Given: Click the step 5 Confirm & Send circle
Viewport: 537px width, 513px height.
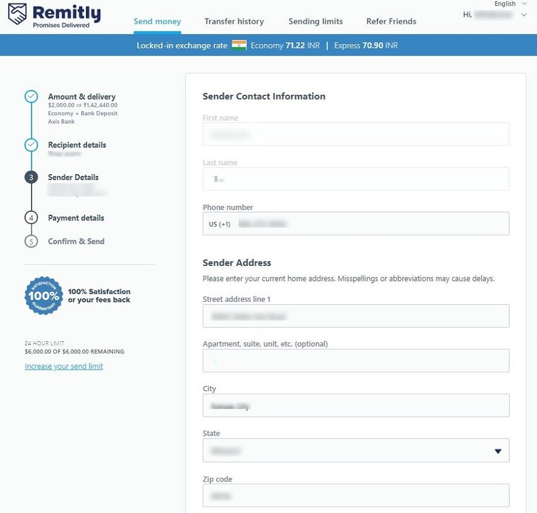Looking at the screenshot, I should click(x=31, y=242).
